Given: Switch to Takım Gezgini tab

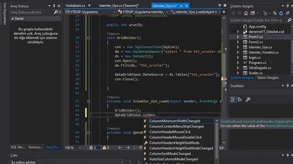Looking at the screenshot, I should click(x=267, y=77).
